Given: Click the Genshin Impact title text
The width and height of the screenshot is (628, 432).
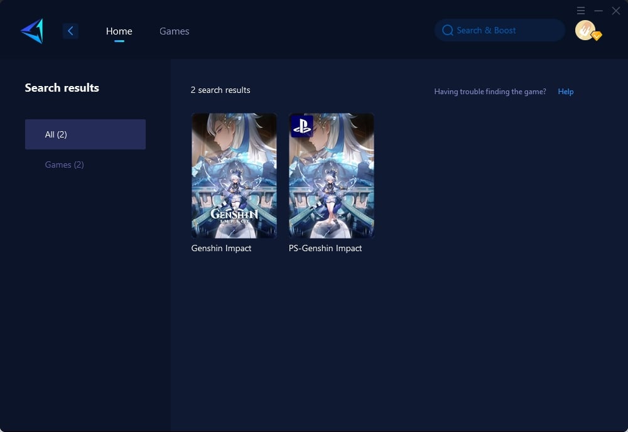Looking at the screenshot, I should click(221, 248).
